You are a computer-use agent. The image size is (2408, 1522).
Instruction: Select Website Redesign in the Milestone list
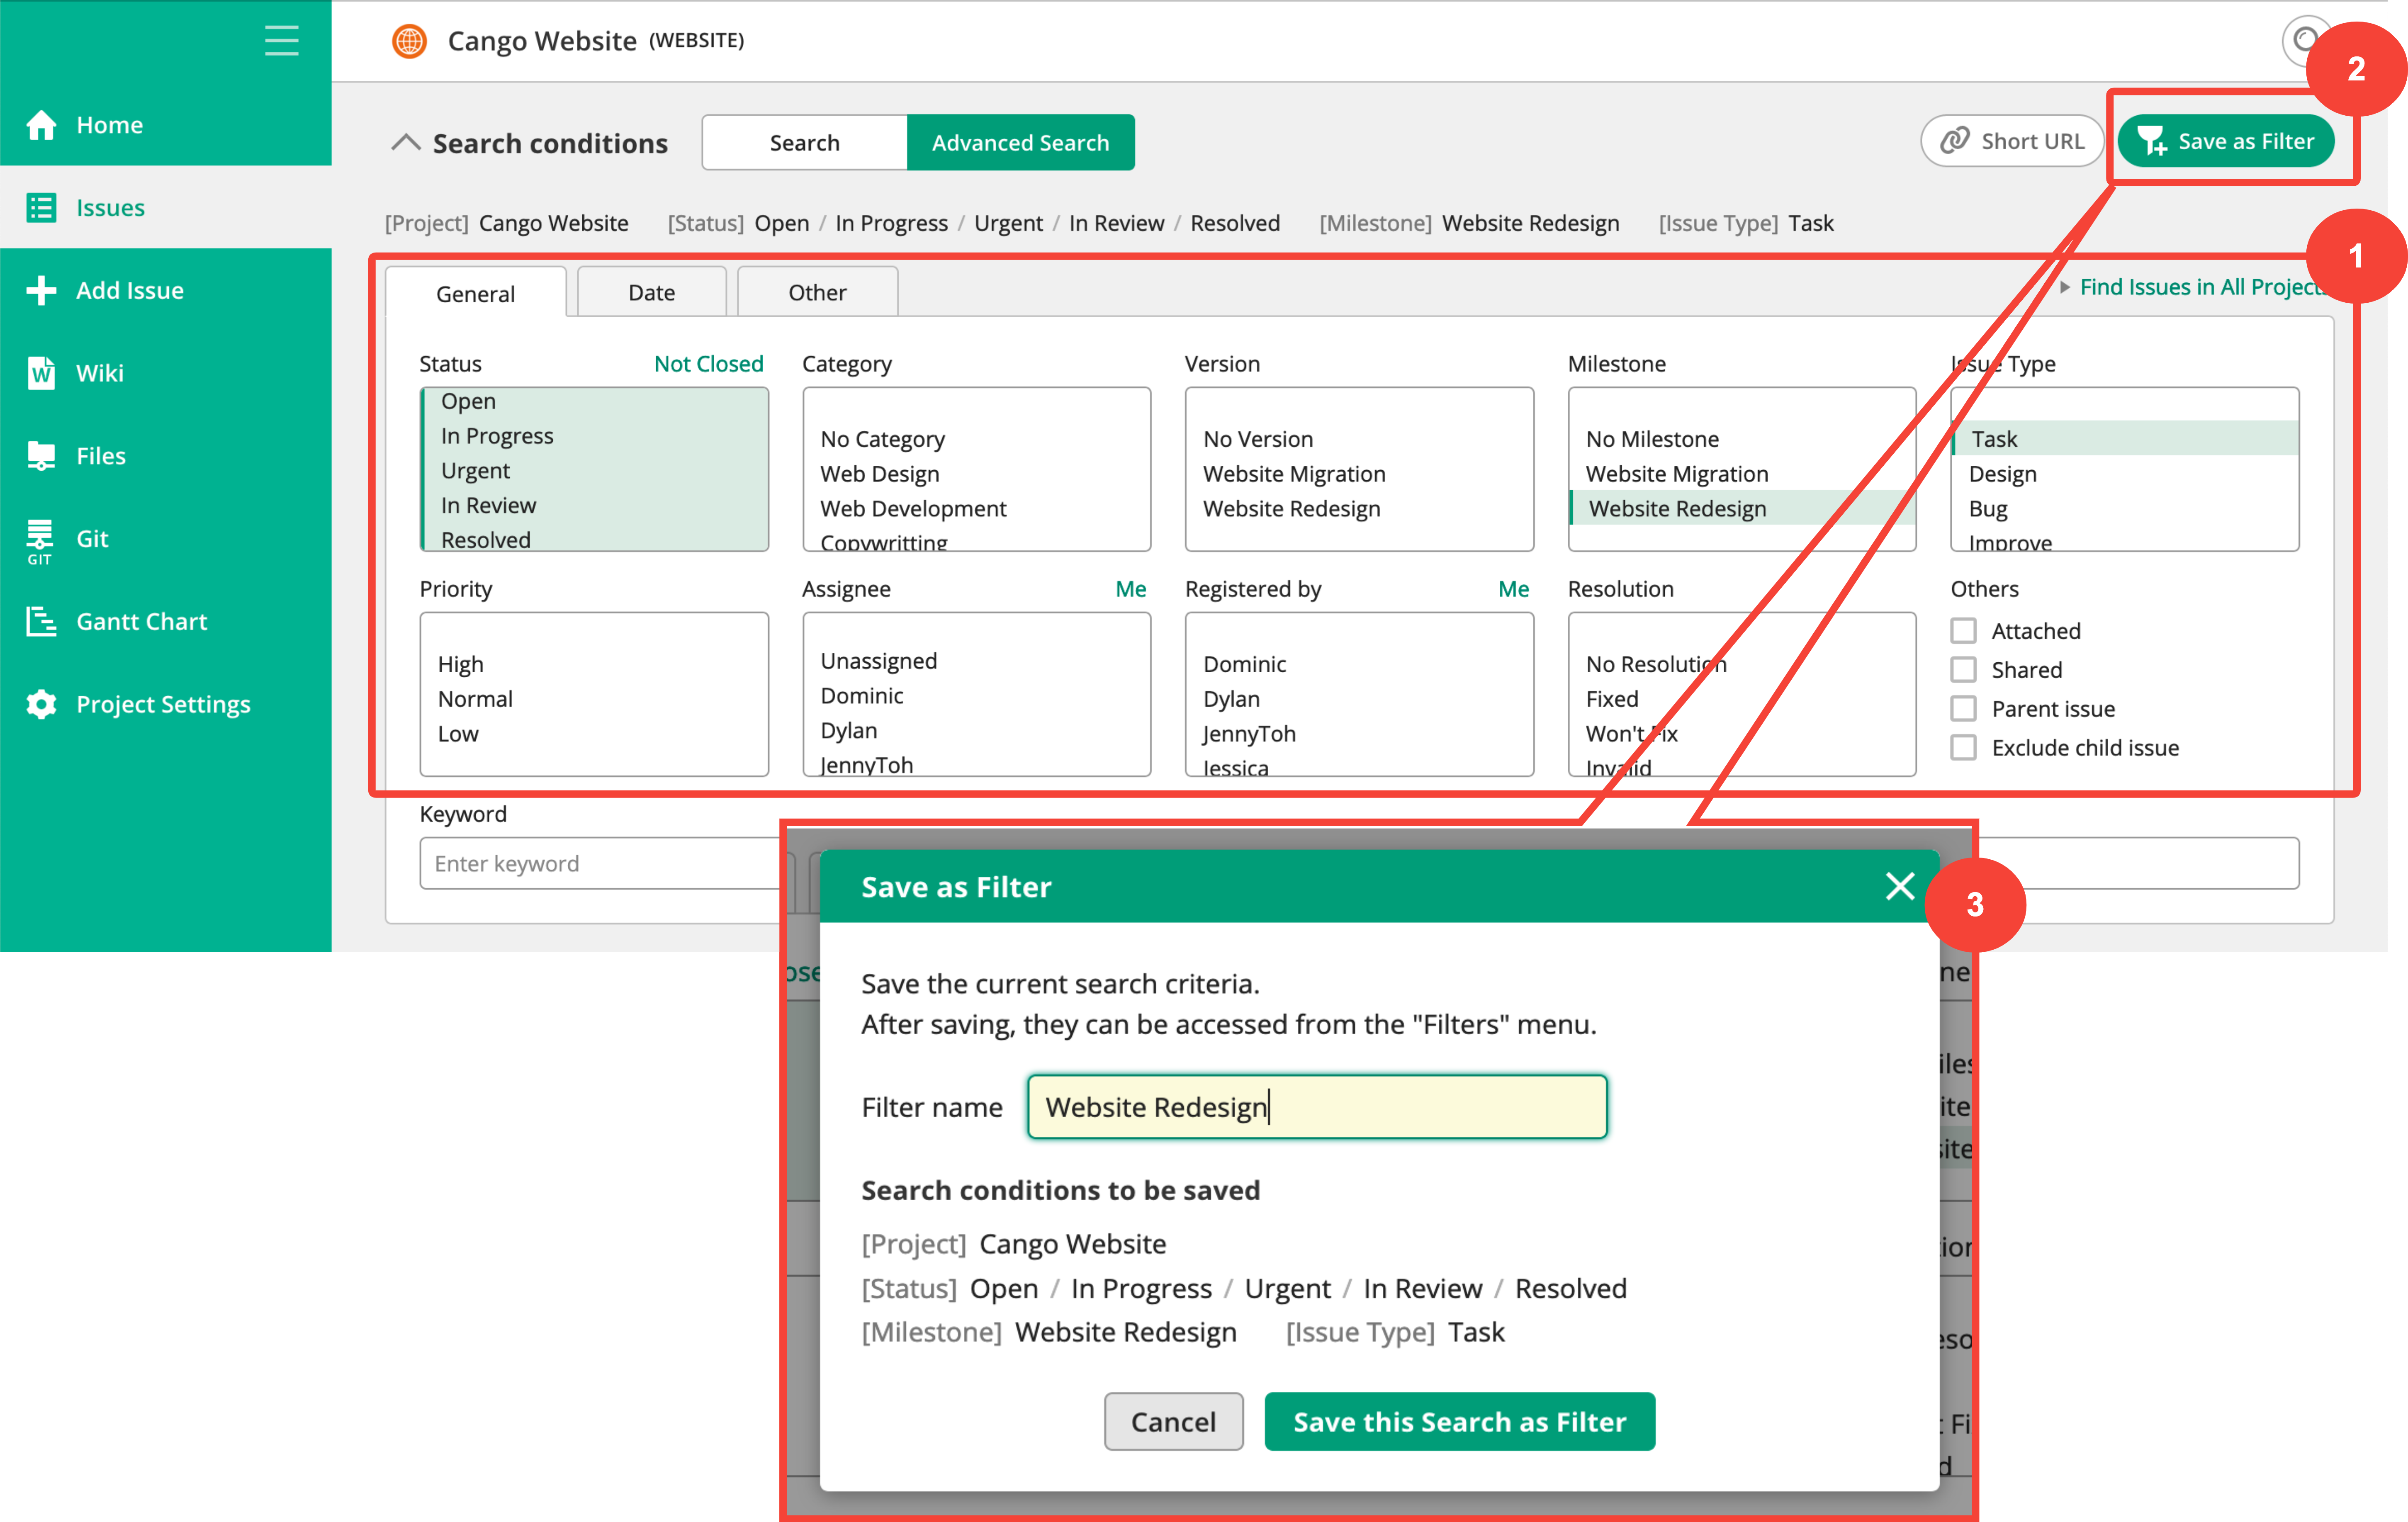(x=1742, y=509)
